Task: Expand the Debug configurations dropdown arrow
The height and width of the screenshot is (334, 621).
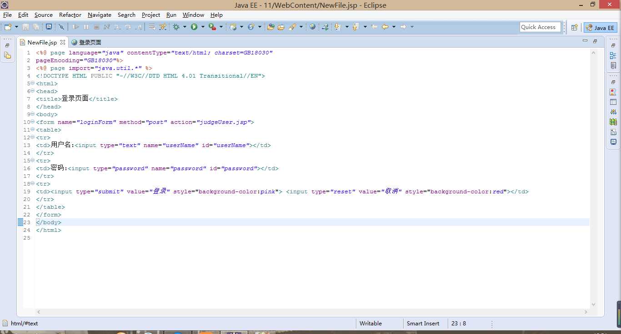Action: click(185, 27)
